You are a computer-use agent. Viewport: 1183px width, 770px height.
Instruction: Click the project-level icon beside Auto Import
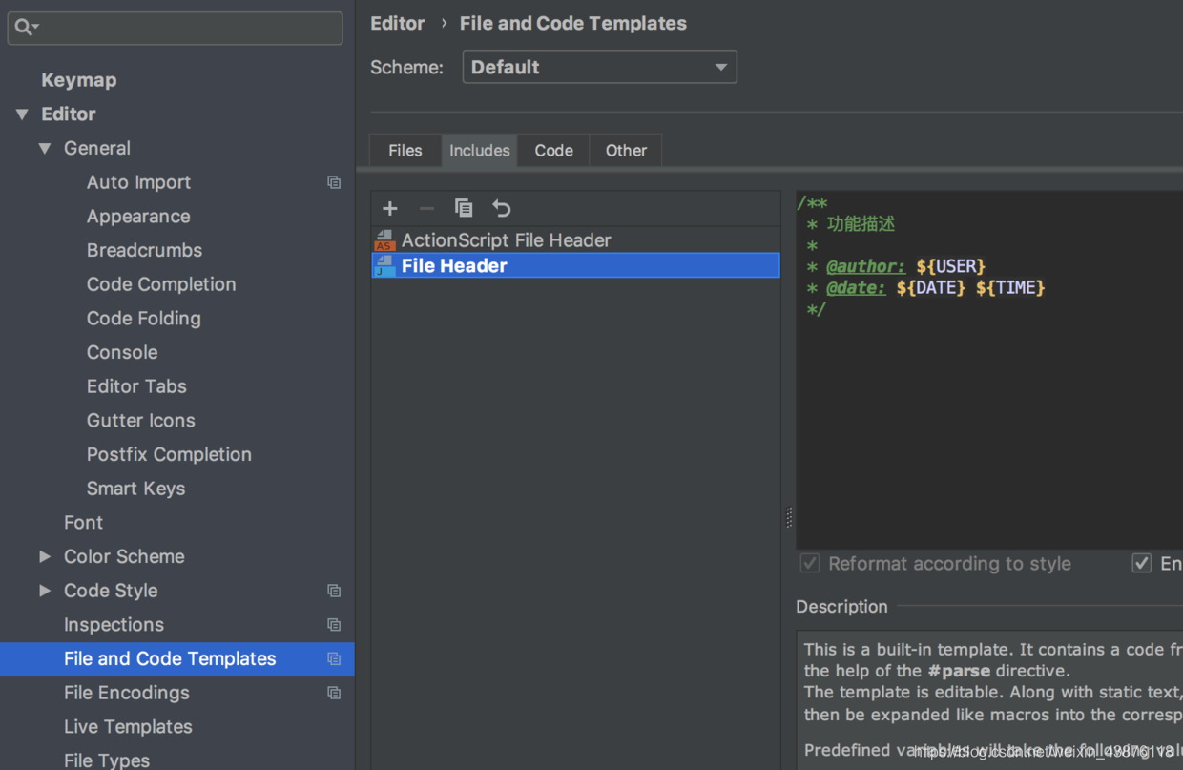coord(334,182)
